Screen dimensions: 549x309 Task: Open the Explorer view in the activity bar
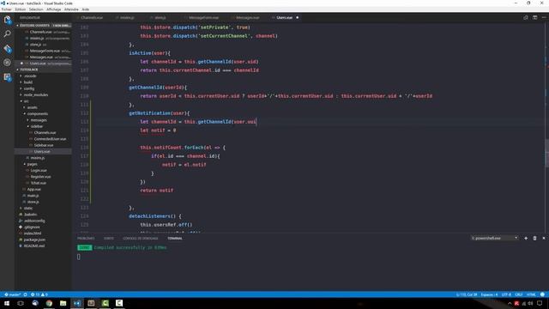click(7, 20)
